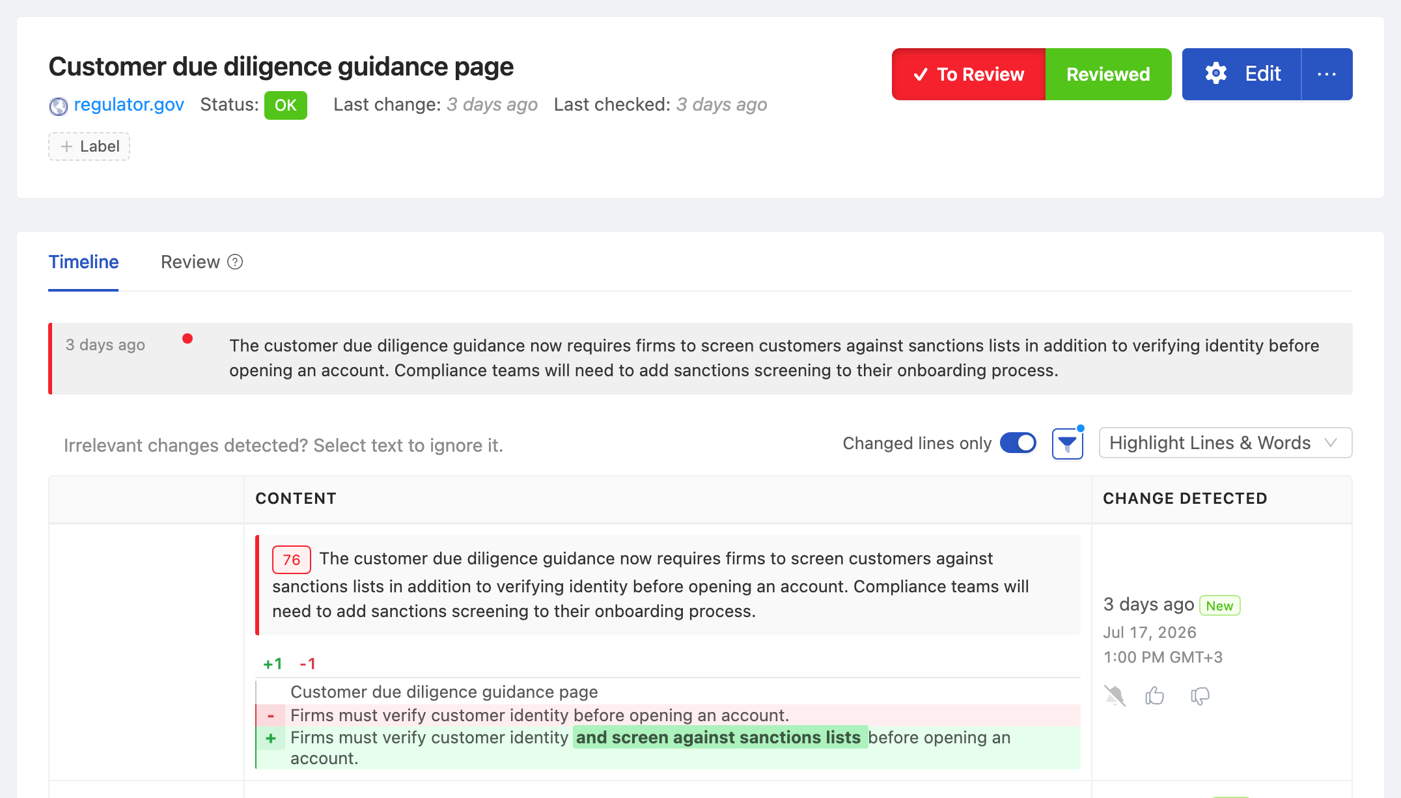
Task: Give a thumbs down to this change
Action: coord(1200,696)
